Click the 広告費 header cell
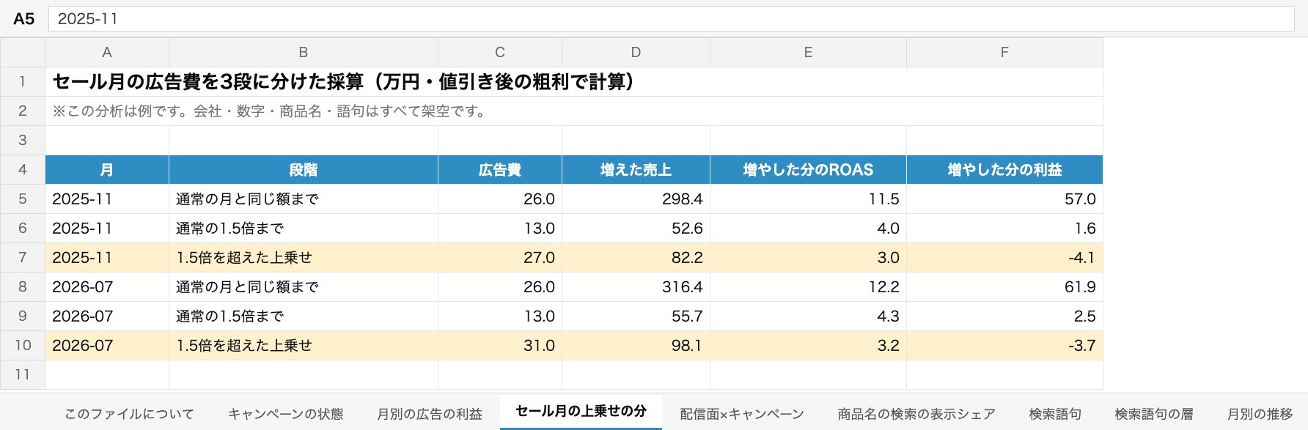Viewport: 1308px width, 430px height. [x=500, y=170]
